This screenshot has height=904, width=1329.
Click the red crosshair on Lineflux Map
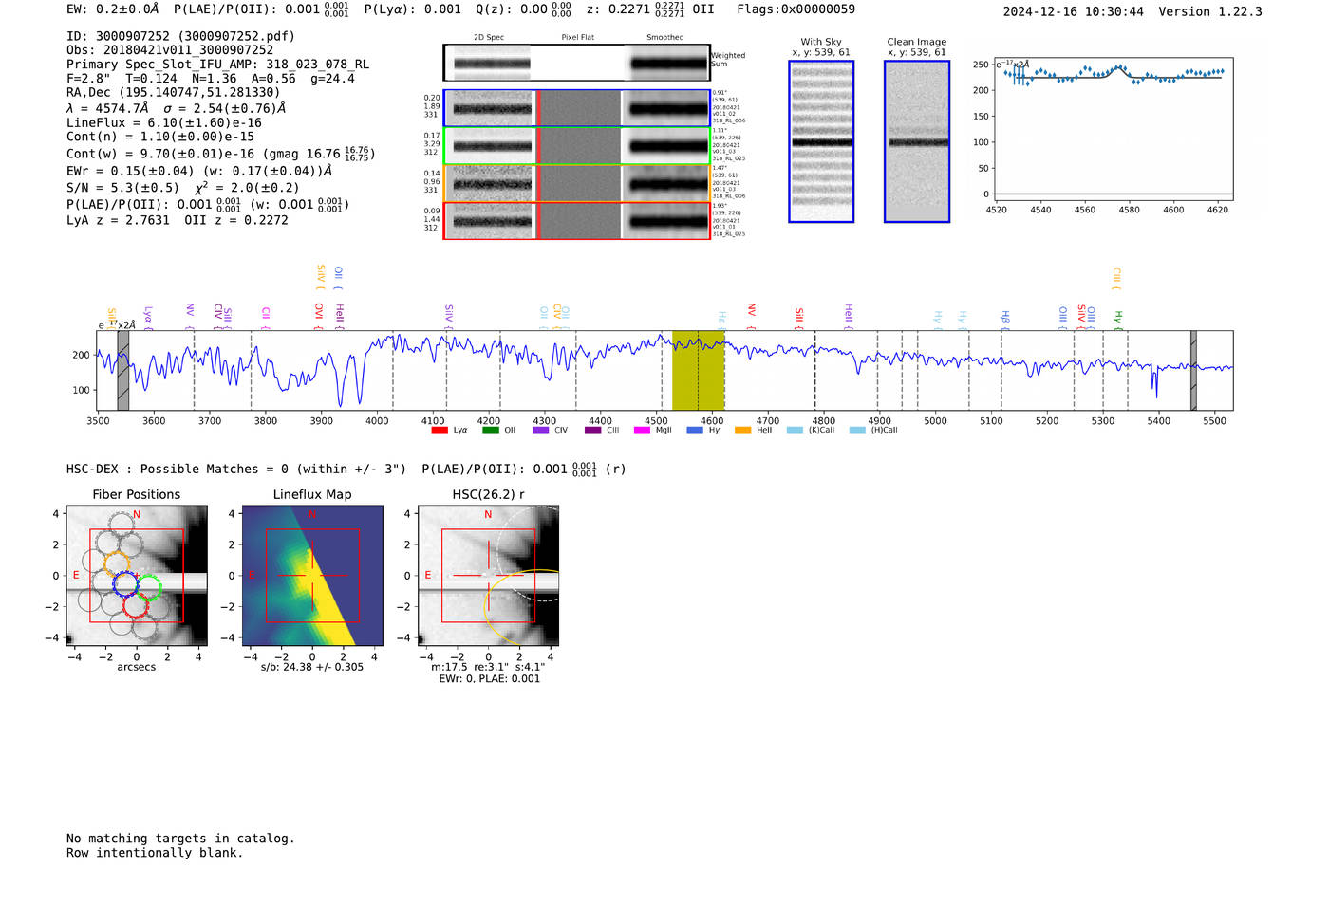tap(312, 575)
